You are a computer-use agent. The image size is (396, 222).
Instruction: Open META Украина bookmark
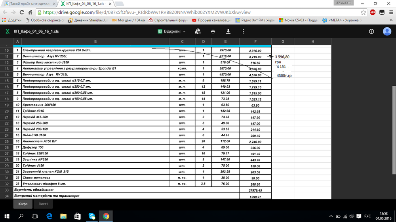(x=342, y=20)
